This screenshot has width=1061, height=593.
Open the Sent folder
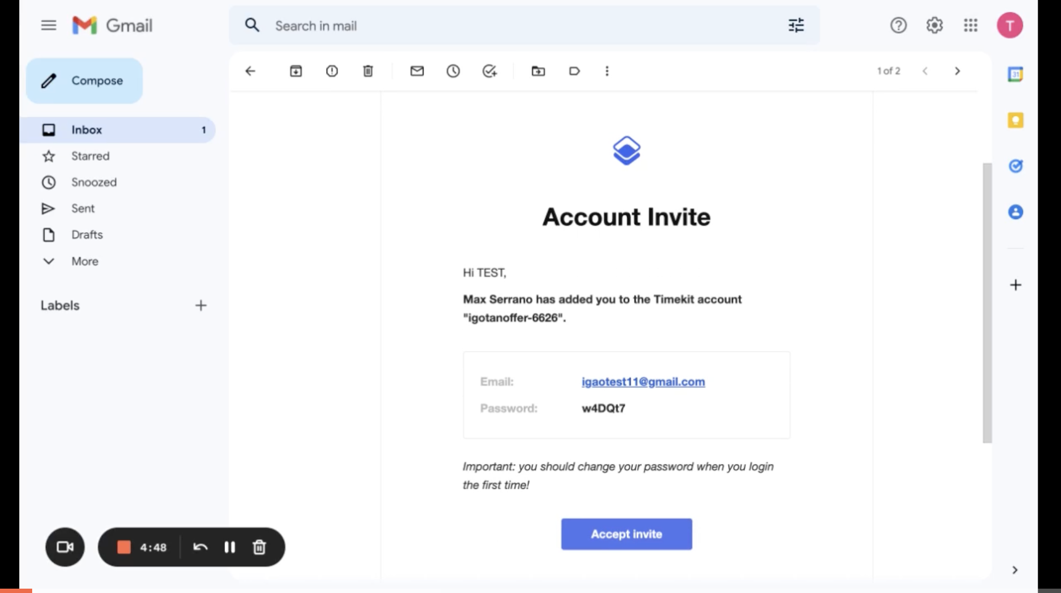click(83, 208)
